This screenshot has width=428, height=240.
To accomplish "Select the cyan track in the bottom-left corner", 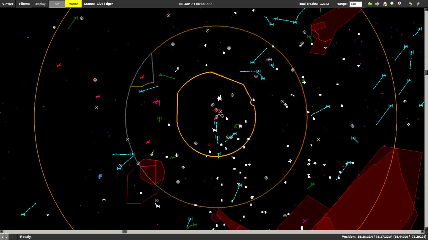I will point(23,214).
